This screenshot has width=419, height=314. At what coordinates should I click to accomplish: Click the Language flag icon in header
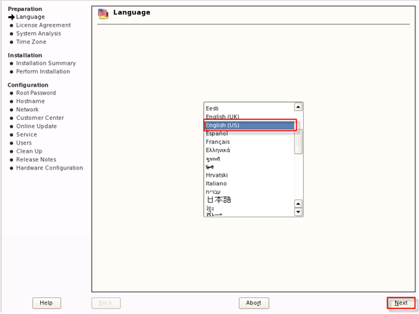103,14
